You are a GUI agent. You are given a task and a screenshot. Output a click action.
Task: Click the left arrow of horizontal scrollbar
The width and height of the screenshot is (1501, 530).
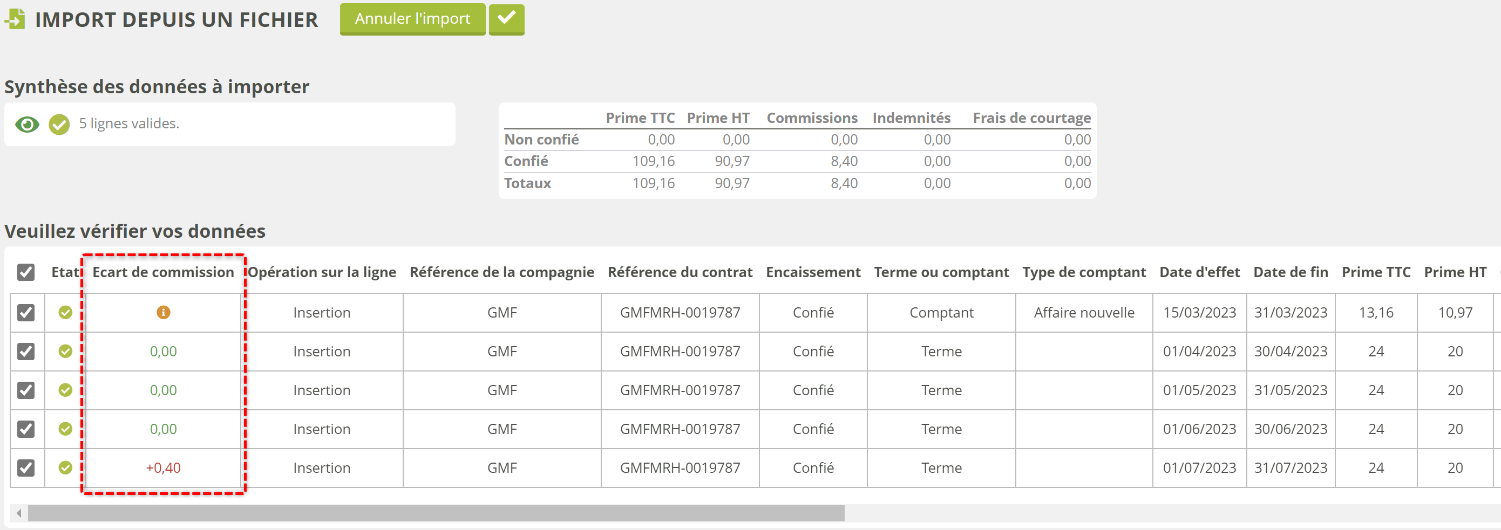click(19, 513)
